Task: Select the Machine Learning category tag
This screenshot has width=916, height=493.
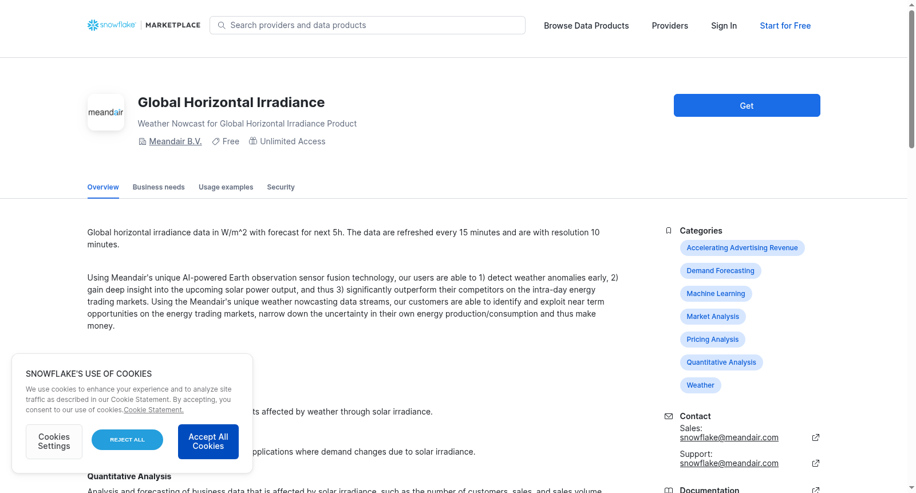Action: [716, 294]
